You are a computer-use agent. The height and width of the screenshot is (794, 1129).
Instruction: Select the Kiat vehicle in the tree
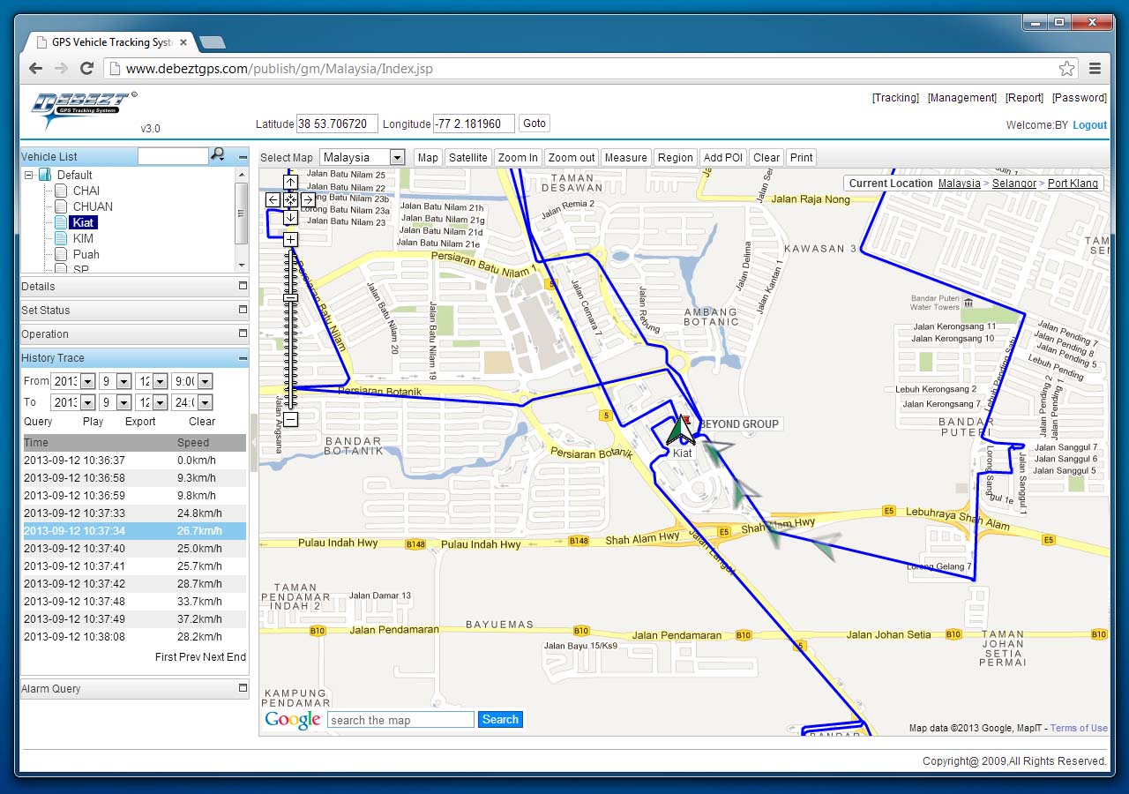(84, 222)
